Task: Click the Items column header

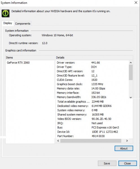Action: (x=30, y=58)
